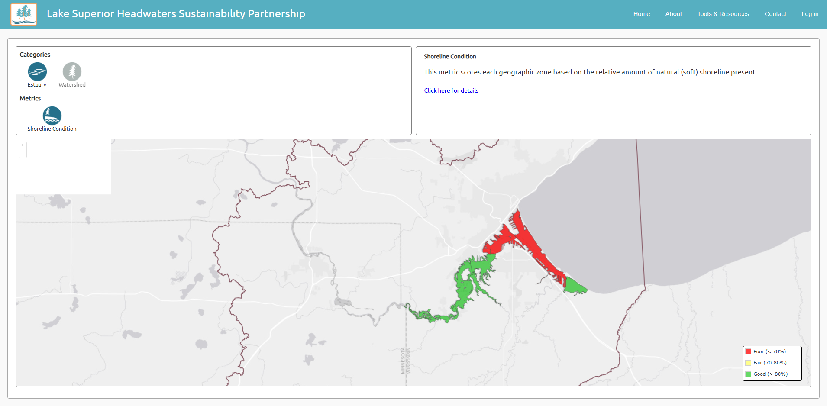The image size is (827, 406).
Task: Click the partnership tree logo
Action: point(24,14)
